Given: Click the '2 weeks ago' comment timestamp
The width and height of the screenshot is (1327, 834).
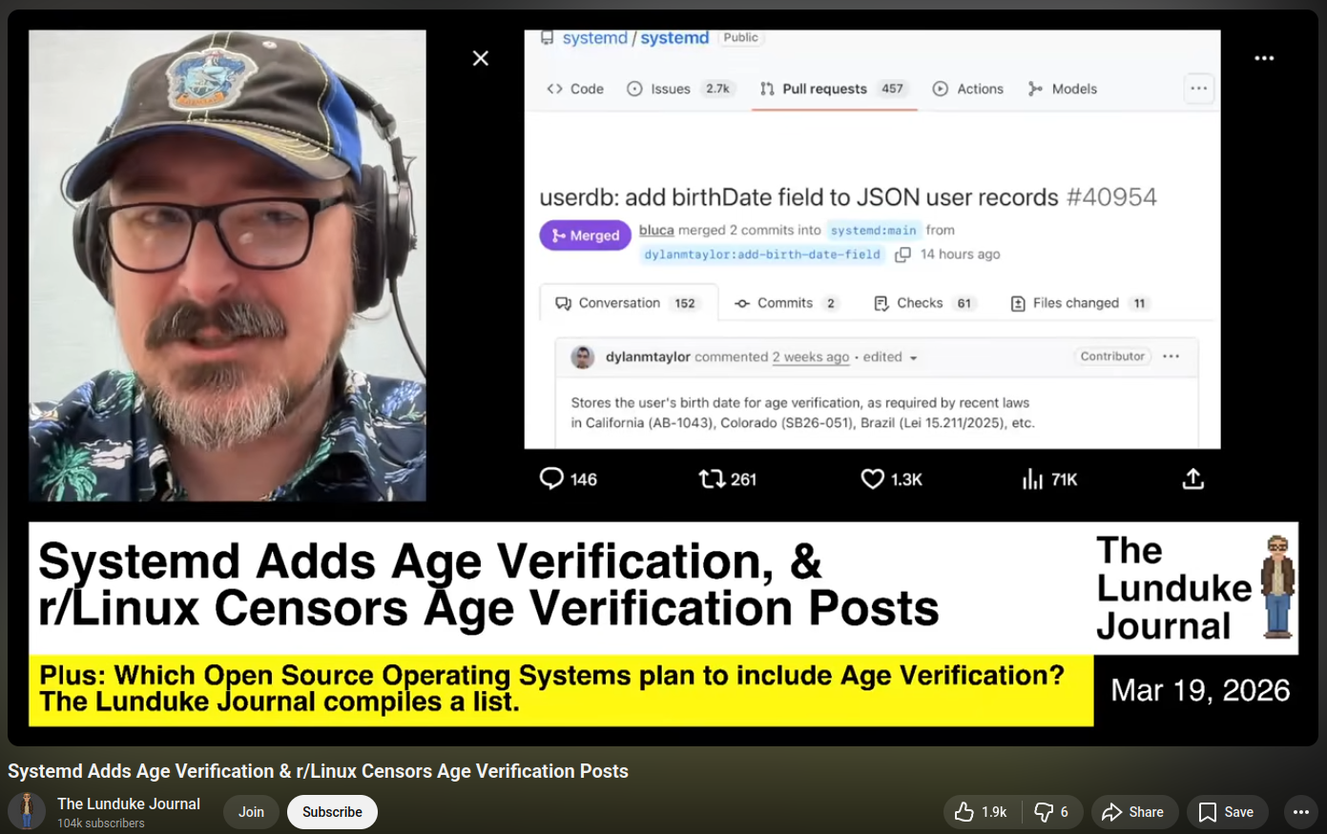Looking at the screenshot, I should [811, 356].
